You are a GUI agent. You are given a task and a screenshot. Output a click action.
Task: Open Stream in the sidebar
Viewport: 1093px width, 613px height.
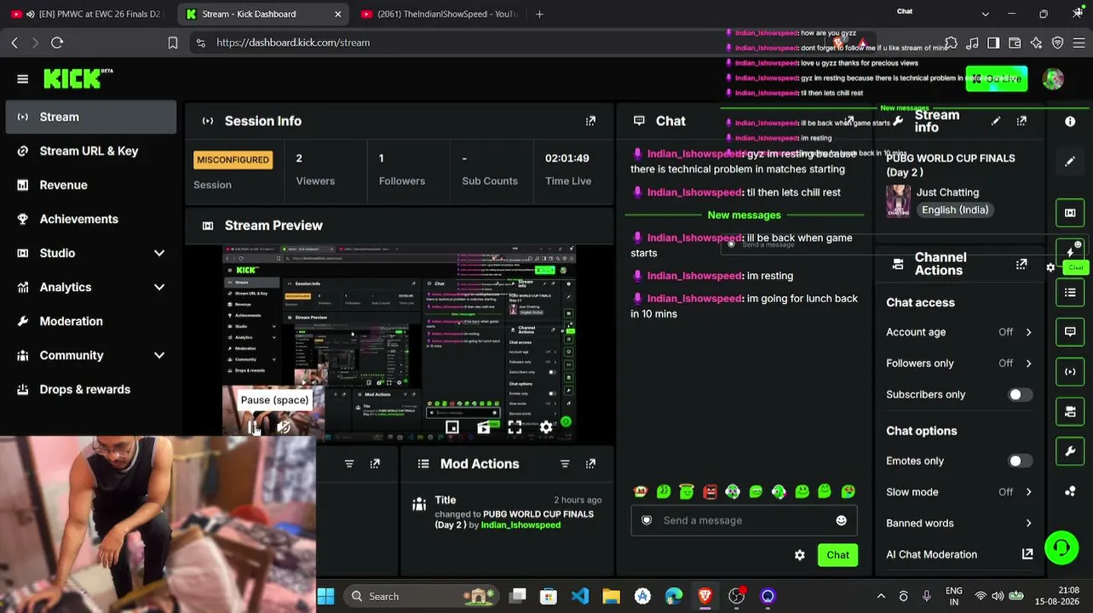click(91, 117)
